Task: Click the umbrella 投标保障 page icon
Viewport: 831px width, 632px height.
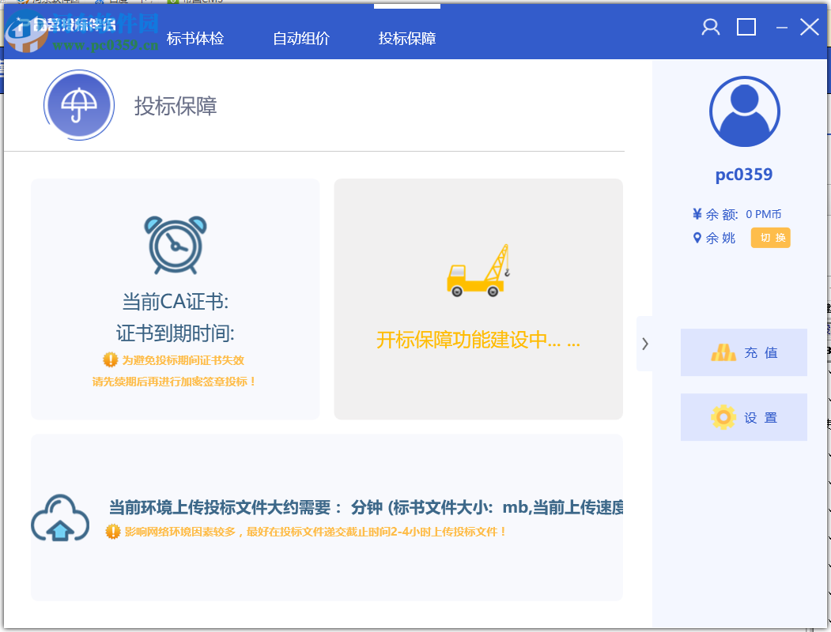Action: (79, 104)
